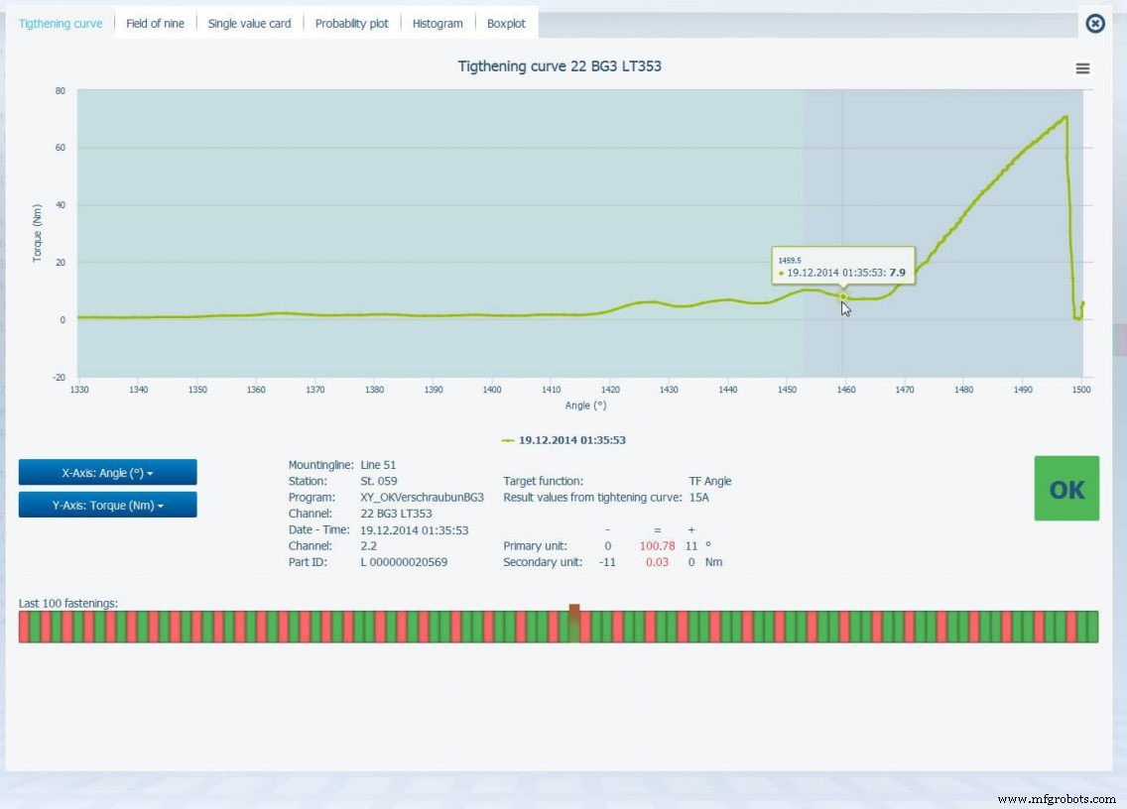1127x809 pixels.
Task: Open the Single value card view
Action: coord(249,23)
